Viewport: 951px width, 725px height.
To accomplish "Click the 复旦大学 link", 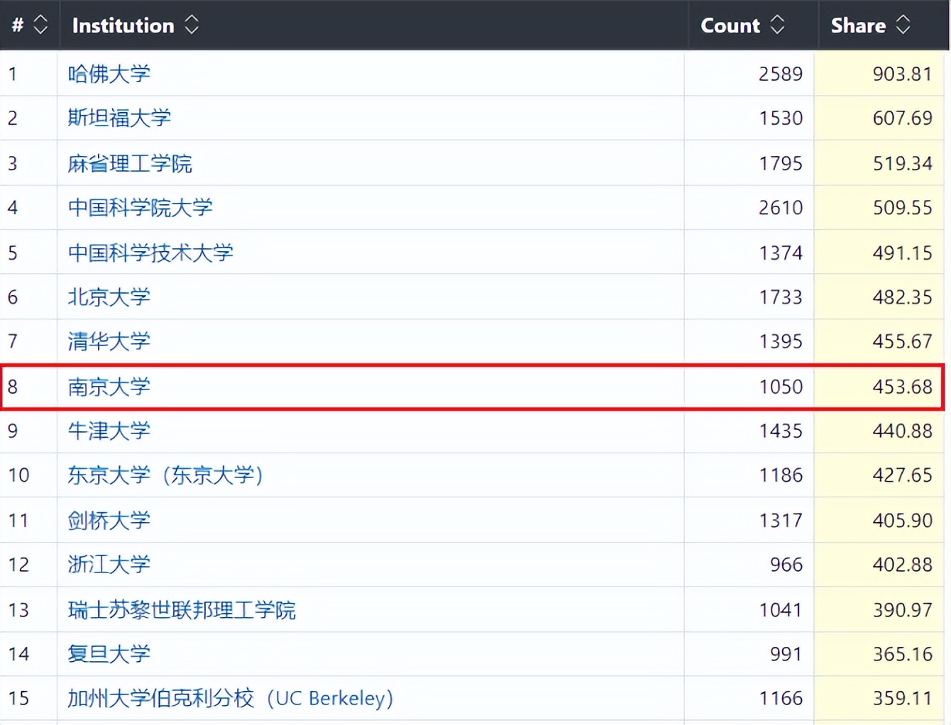I will point(109,653).
